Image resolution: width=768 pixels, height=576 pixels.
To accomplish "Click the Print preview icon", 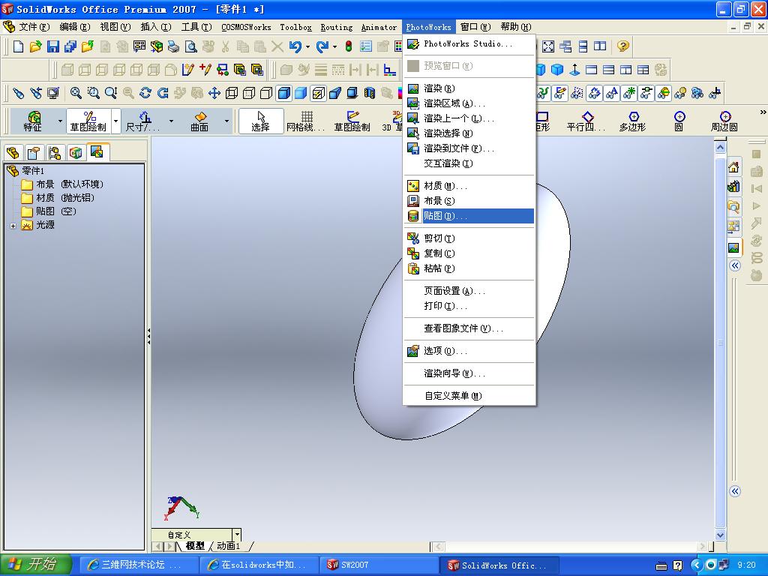I will click(190, 46).
